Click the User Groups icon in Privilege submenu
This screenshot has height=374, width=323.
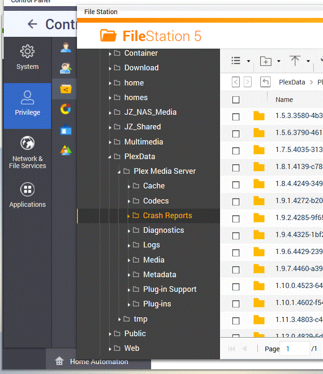pyautogui.click(x=66, y=68)
